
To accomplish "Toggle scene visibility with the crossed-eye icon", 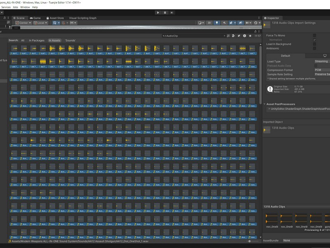I will coord(241,23).
